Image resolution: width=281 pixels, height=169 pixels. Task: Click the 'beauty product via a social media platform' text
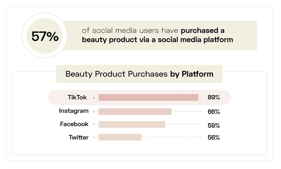click(x=157, y=40)
